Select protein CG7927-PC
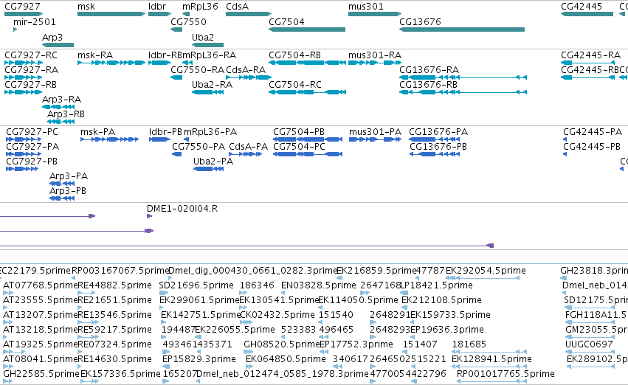Viewport: 628px width, 385px height. (x=32, y=132)
